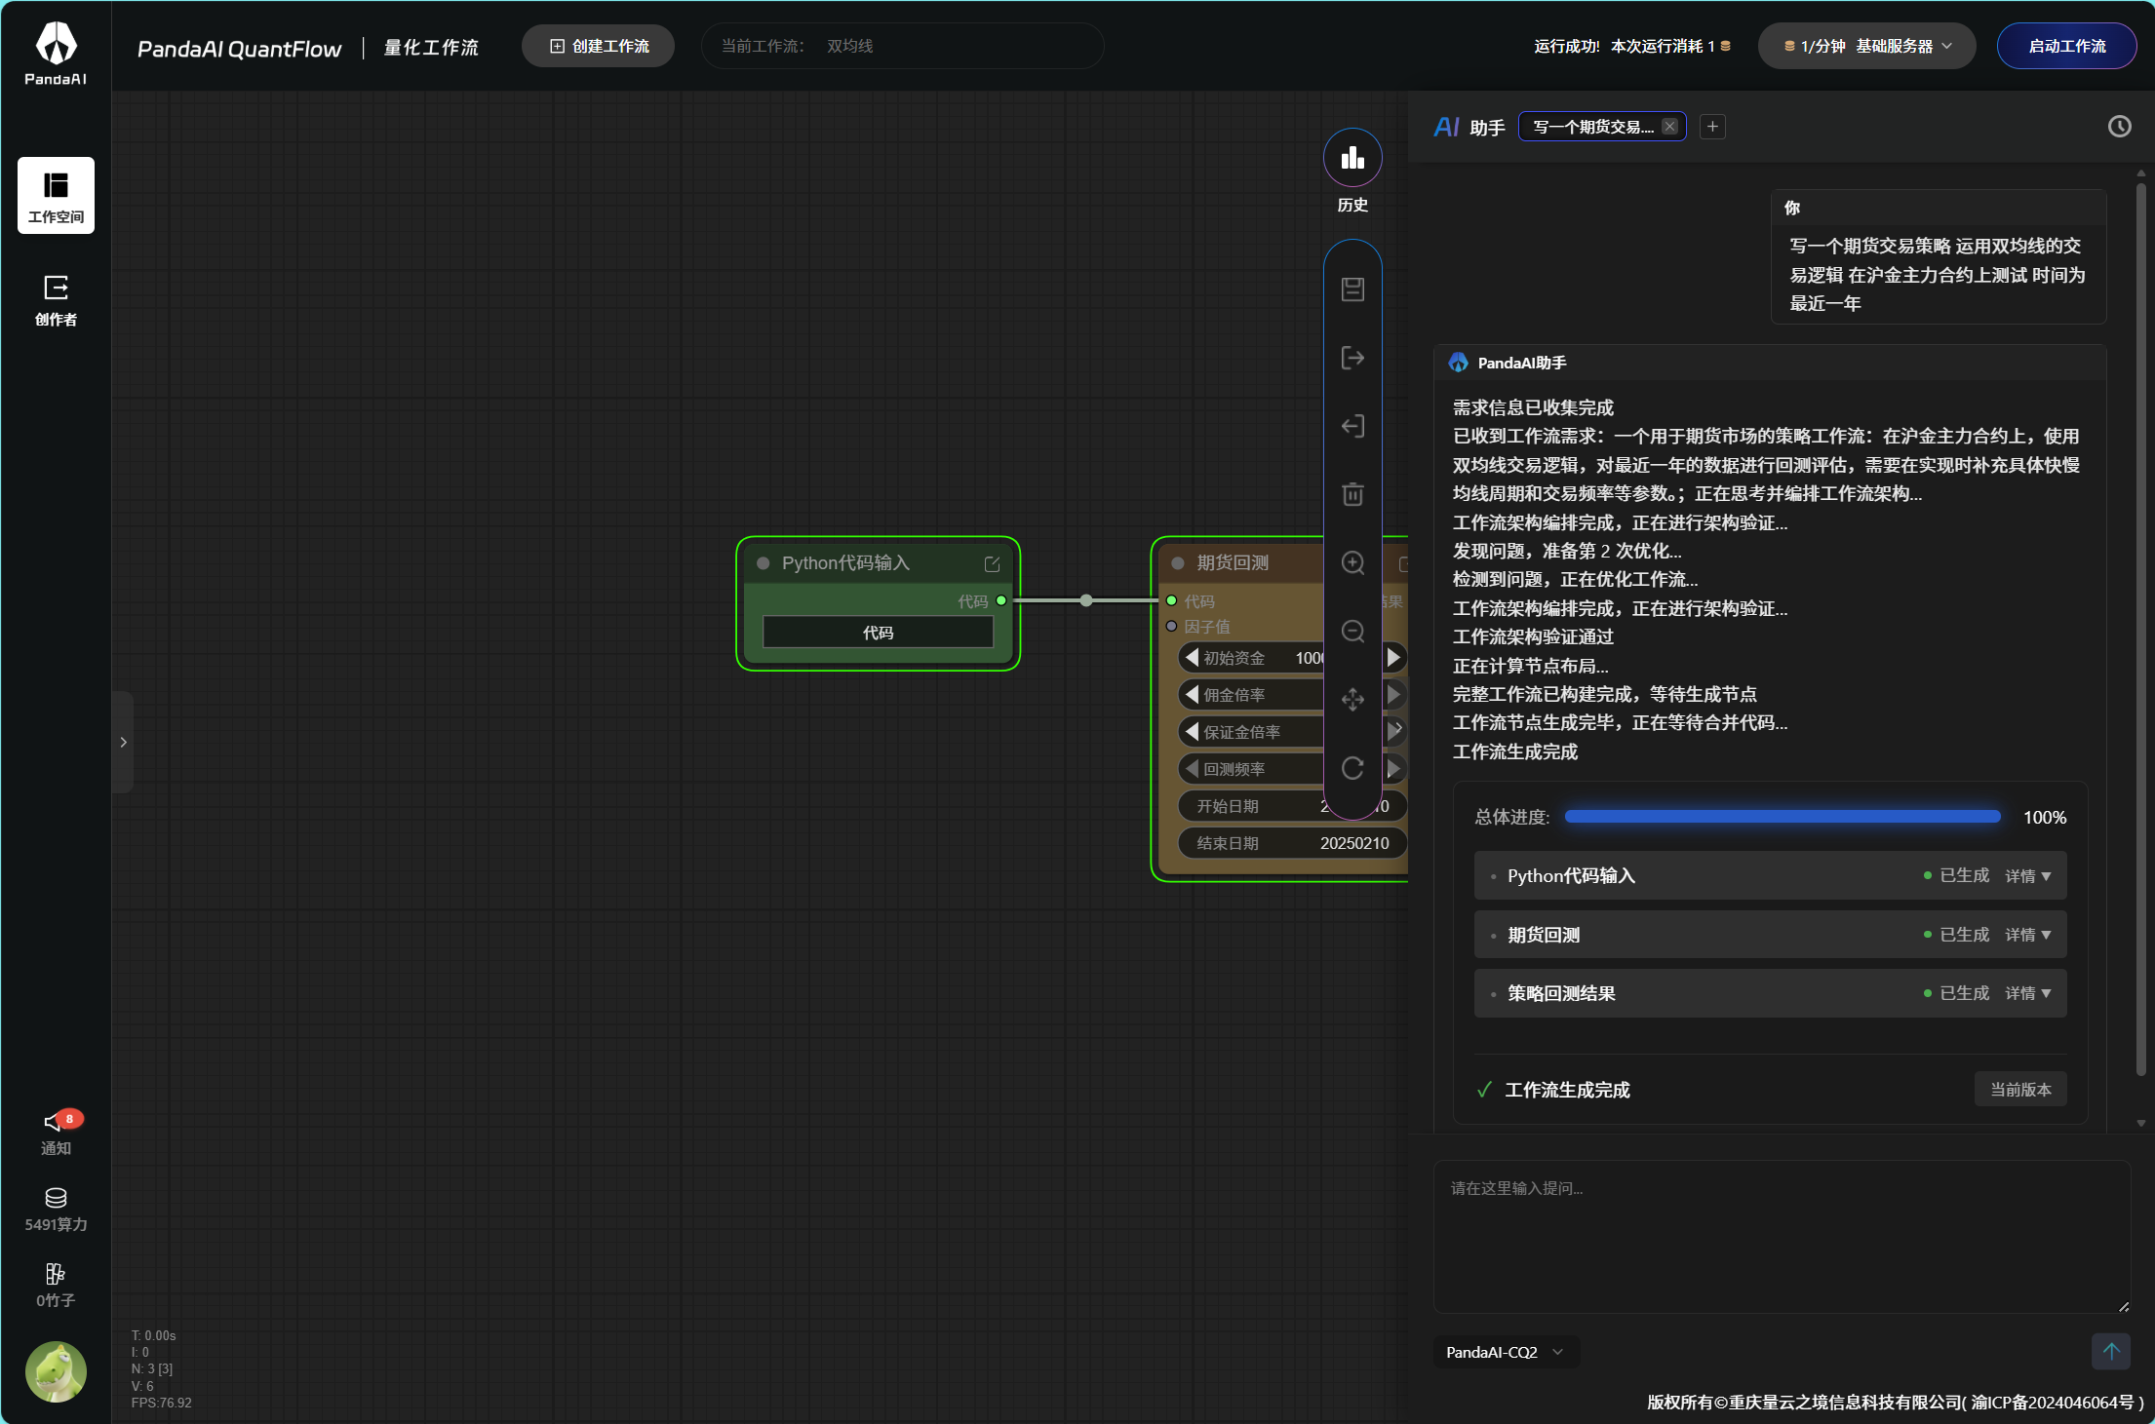This screenshot has width=2155, height=1424.
Task: Open the 基础服务器 server dropdown
Action: pyautogui.click(x=1866, y=46)
